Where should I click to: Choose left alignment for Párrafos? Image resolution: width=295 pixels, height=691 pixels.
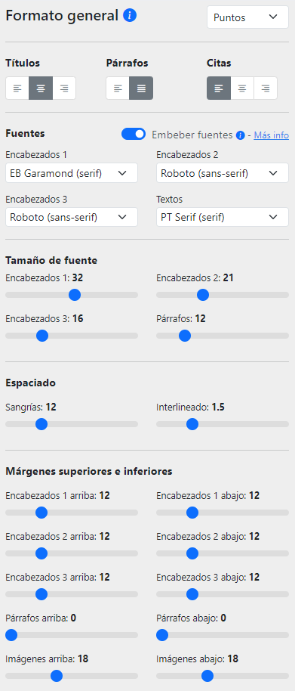coord(118,88)
